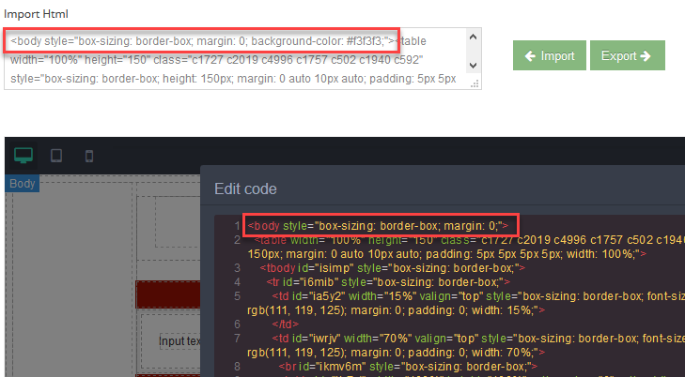Select the dark red block on canvas
Image resolution: width=685 pixels, height=377 pixels.
point(168,294)
